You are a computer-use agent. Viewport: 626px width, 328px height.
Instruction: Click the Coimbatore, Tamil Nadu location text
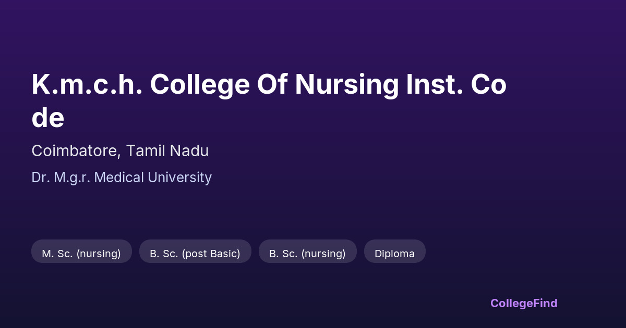(x=120, y=151)
